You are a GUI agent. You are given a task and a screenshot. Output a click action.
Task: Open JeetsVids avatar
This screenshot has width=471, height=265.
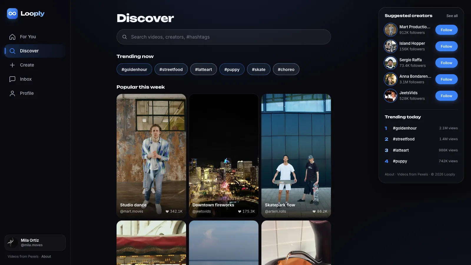(391, 96)
